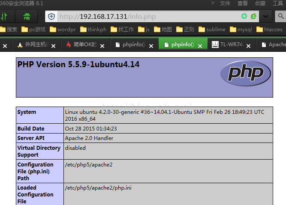Close the first phpinfo() tab
The image size is (286, 205).
(151, 46)
